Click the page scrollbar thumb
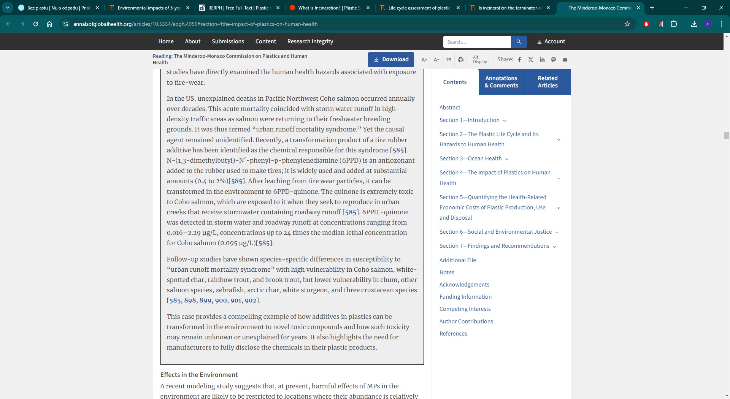Viewport: 730px width, 399px height. pyautogui.click(x=727, y=136)
